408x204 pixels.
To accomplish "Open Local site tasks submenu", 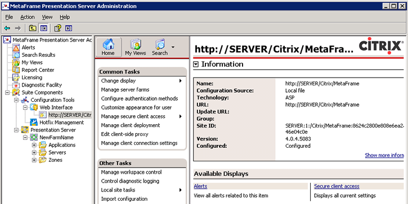I will tap(142, 190).
